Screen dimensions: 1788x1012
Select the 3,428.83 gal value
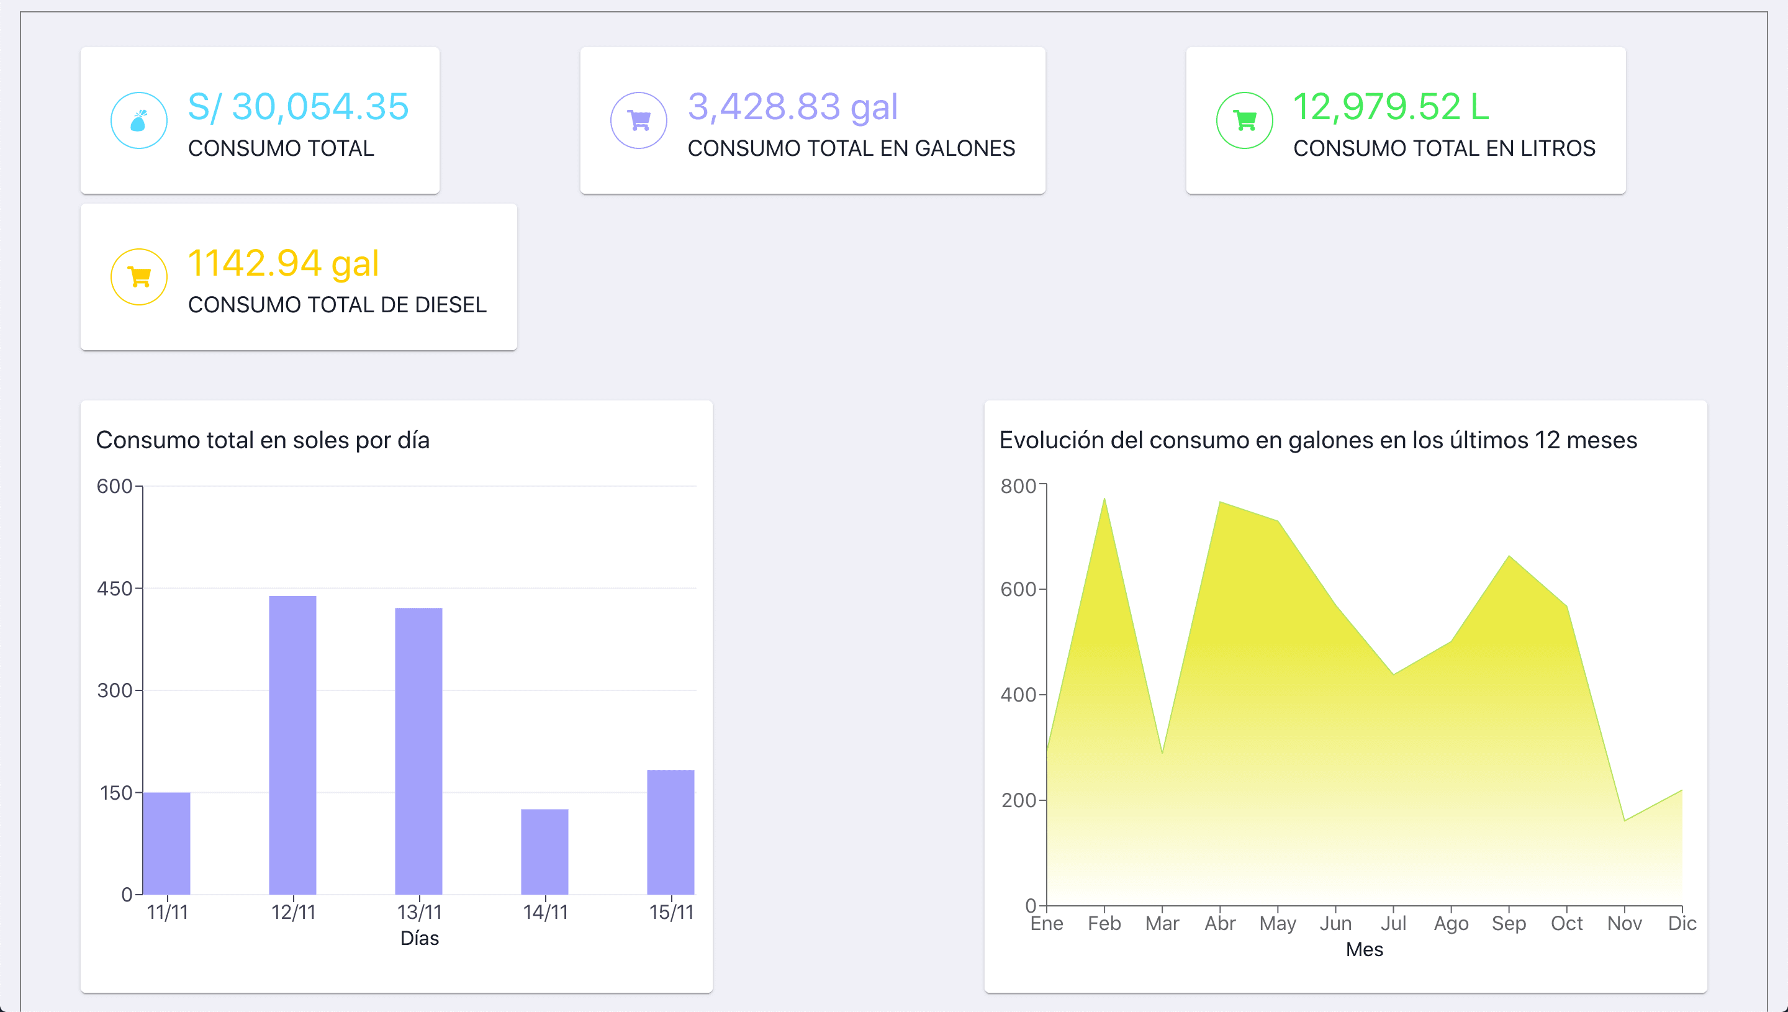pyautogui.click(x=793, y=107)
